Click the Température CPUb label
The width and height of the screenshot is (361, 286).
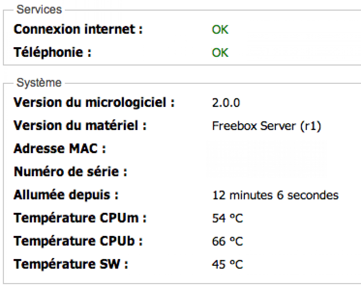(x=78, y=241)
